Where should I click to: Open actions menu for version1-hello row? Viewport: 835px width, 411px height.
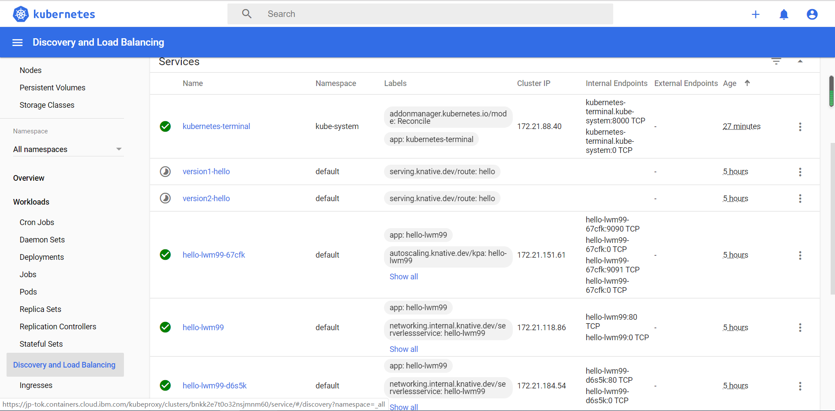(x=800, y=172)
